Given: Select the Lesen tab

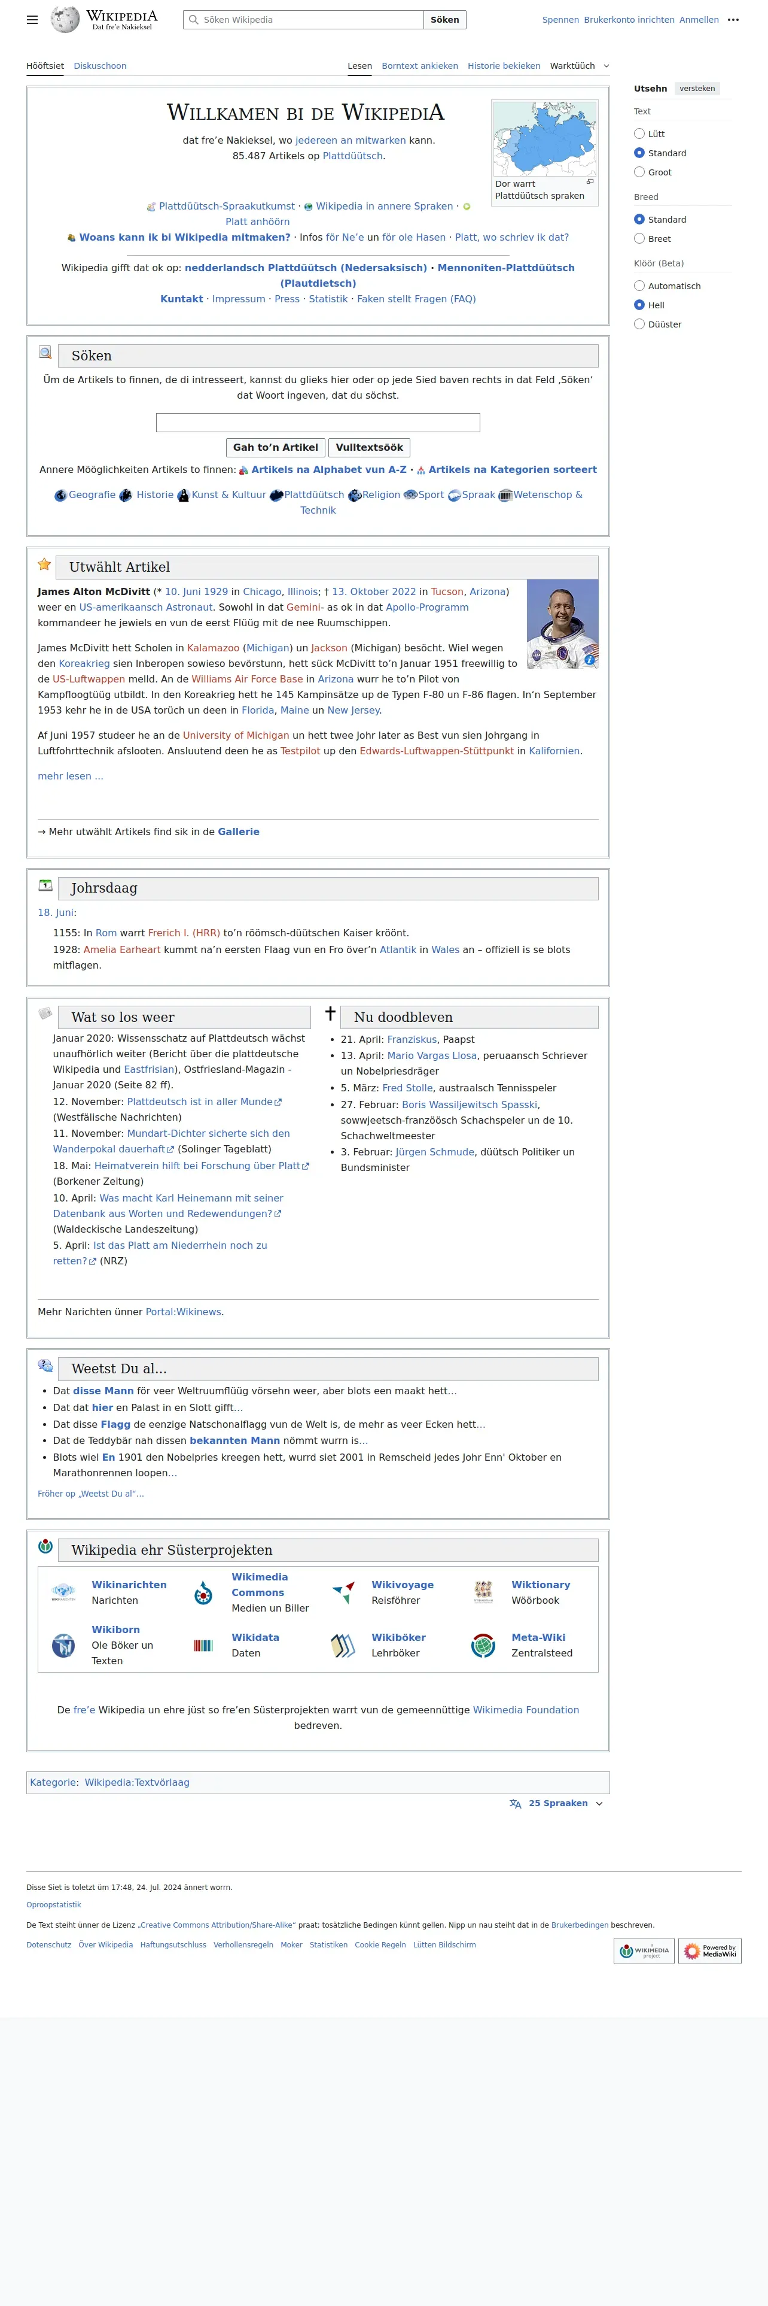Looking at the screenshot, I should coord(359,66).
